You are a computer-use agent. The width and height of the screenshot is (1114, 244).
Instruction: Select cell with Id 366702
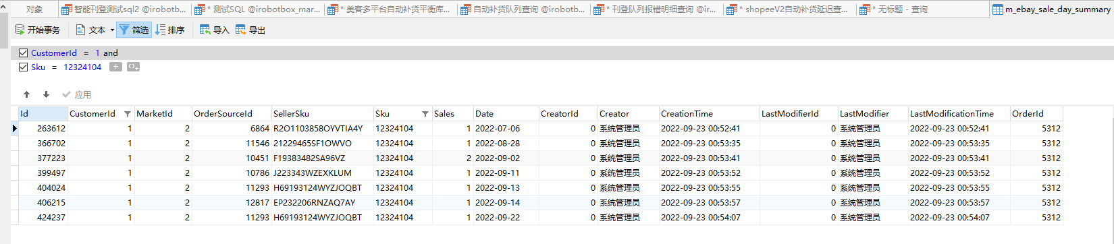(x=43, y=143)
